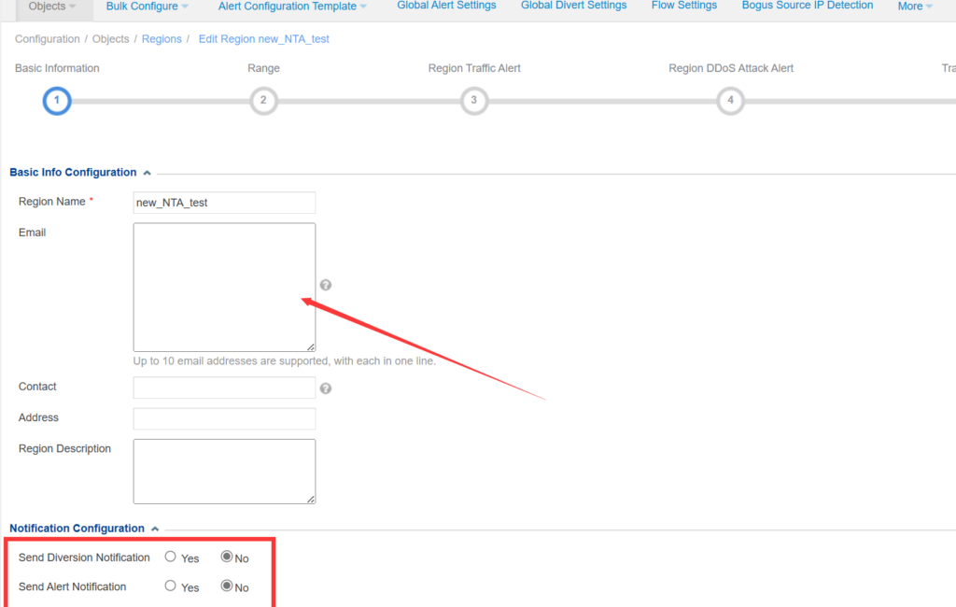This screenshot has height=607, width=956.
Task: Click inside the Region Name input field
Action: (x=224, y=203)
